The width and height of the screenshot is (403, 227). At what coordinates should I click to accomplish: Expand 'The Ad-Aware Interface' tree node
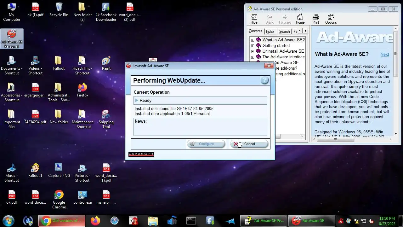pyautogui.click(x=253, y=57)
